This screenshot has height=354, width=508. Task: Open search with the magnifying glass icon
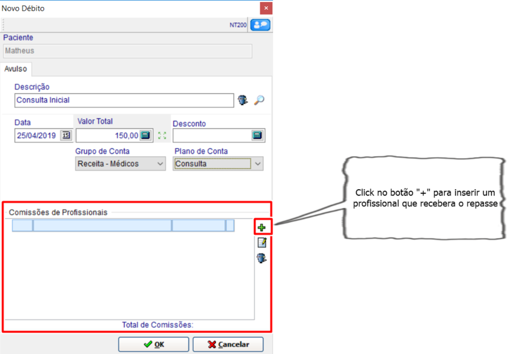point(258,100)
